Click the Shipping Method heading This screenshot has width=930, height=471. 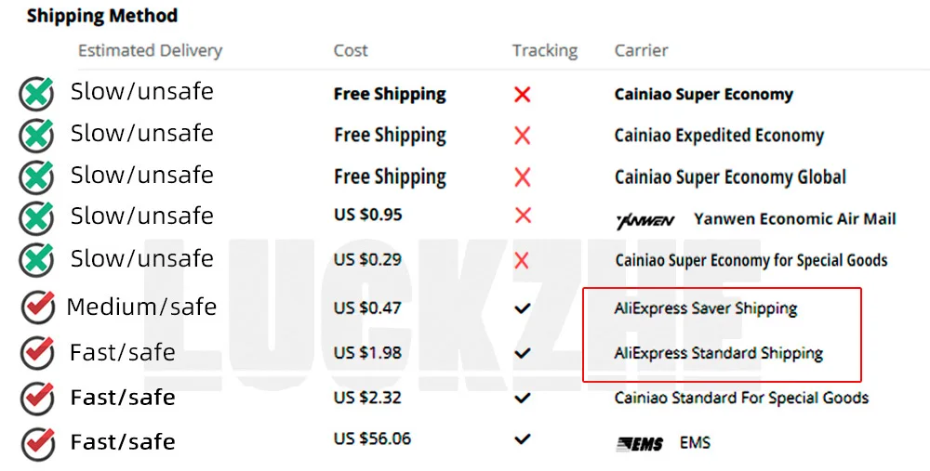pyautogui.click(x=102, y=16)
